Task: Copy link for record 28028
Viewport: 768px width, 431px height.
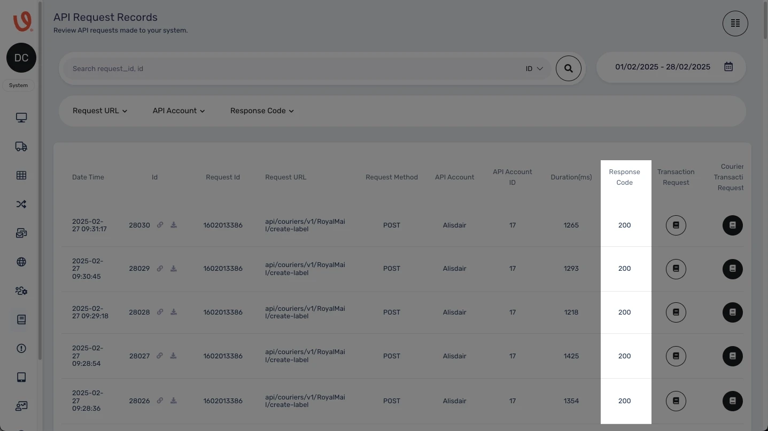Action: (160, 312)
